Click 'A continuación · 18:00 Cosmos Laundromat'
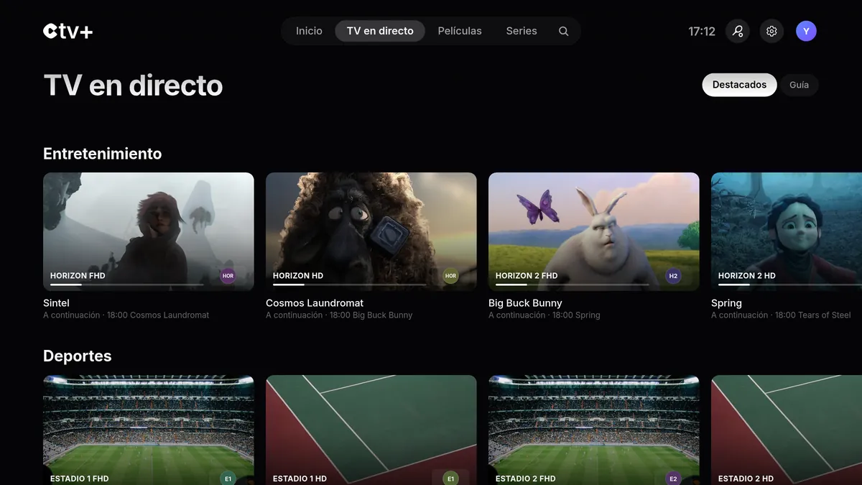Viewport: 862px width, 485px height. [x=126, y=315]
